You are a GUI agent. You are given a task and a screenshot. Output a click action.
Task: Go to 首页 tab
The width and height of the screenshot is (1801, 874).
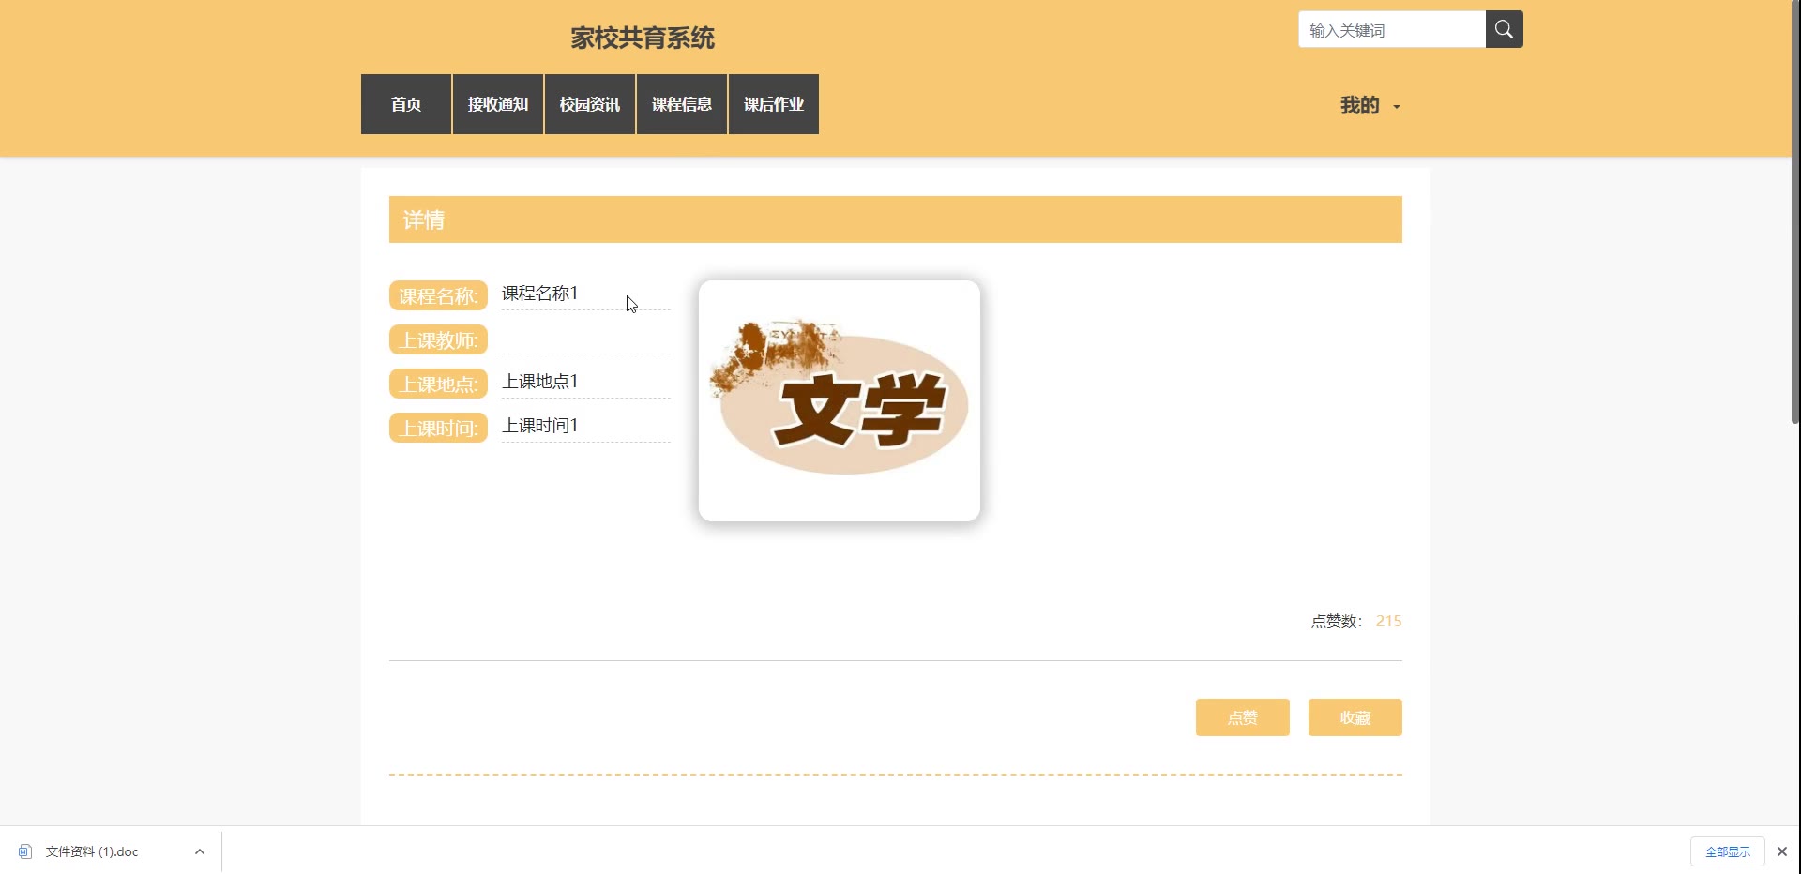406,104
